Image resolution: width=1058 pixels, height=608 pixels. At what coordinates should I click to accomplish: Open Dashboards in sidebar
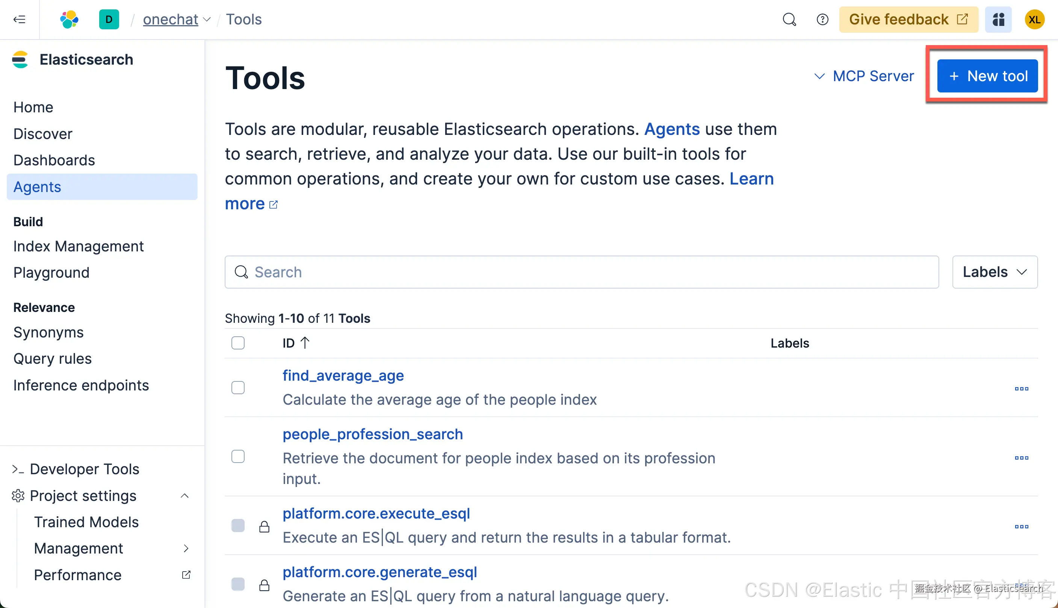pos(54,160)
